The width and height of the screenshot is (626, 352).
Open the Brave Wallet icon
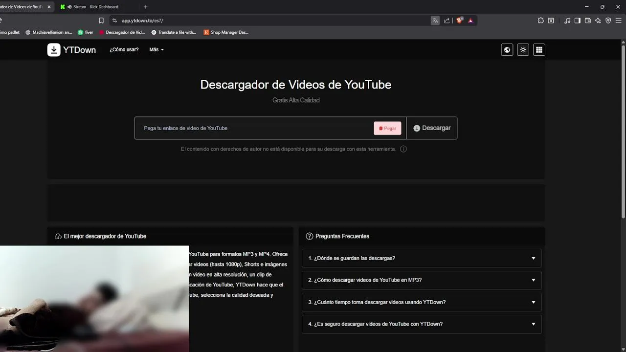(x=588, y=21)
